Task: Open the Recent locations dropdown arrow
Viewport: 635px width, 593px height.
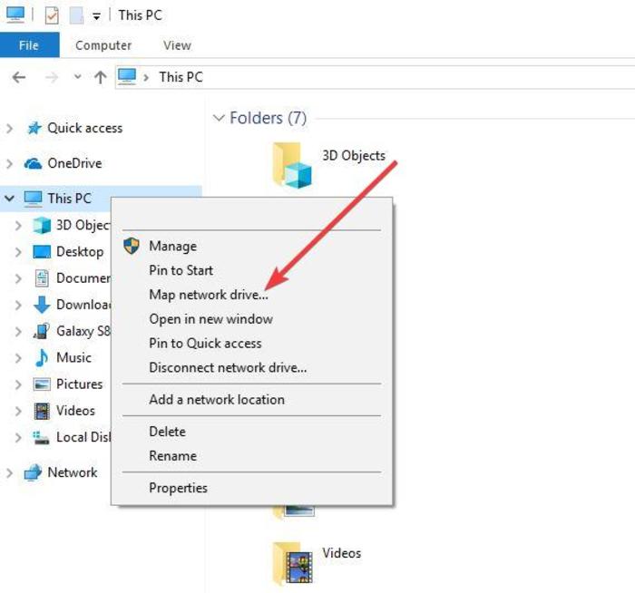Action: coord(78,76)
